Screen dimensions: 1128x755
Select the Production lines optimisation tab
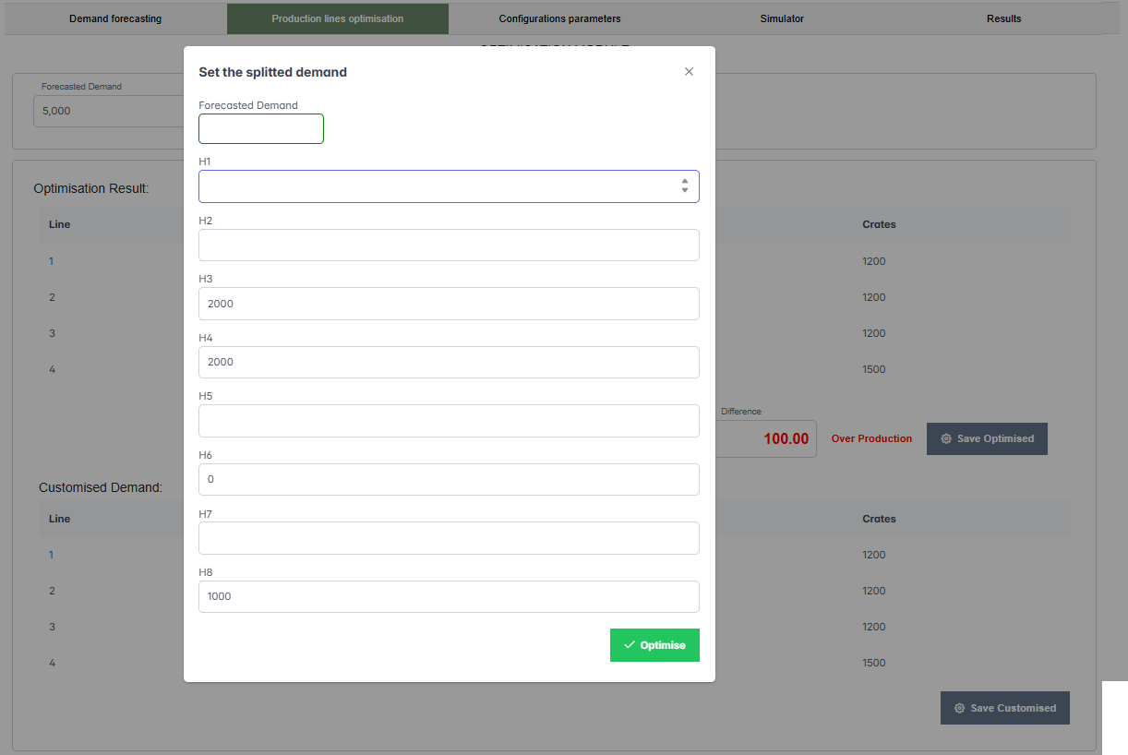pos(338,18)
